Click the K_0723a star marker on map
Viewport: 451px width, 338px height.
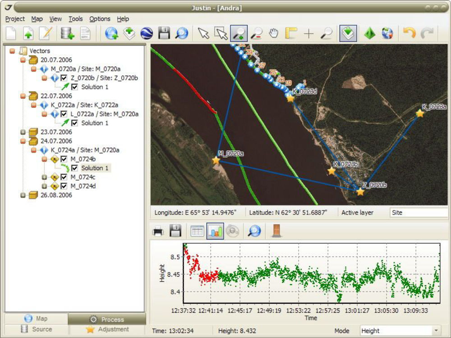tap(420, 114)
